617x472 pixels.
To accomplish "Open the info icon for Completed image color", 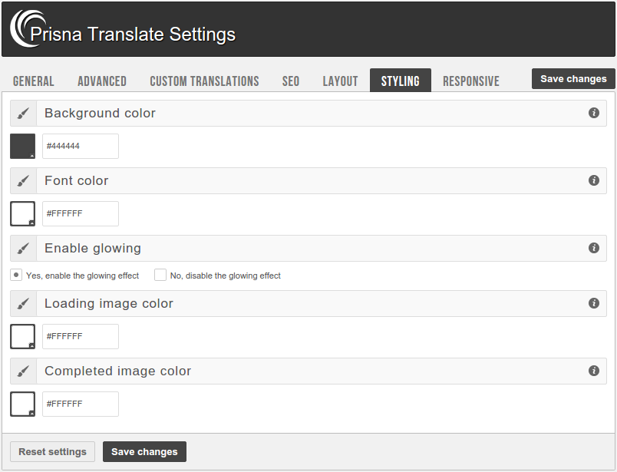I will (x=594, y=371).
